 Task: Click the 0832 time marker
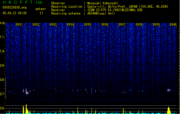(36, 25)
